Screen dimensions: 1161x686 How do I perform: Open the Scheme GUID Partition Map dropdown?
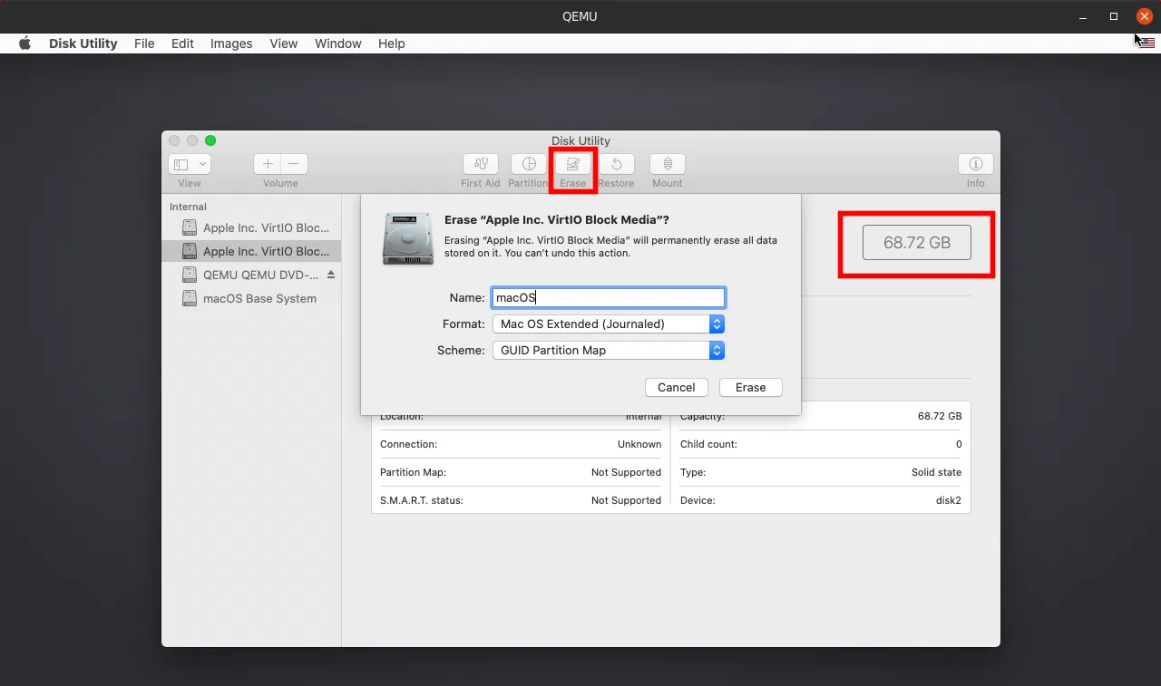pos(608,350)
